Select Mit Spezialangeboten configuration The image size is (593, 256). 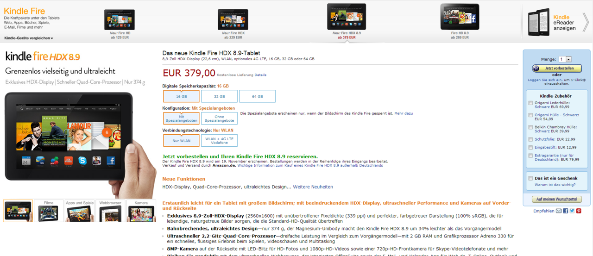point(181,119)
